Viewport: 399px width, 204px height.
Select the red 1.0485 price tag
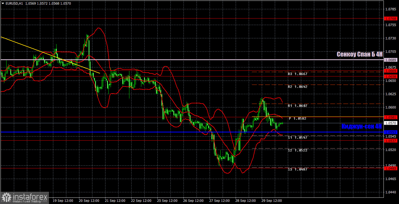[391, 168]
